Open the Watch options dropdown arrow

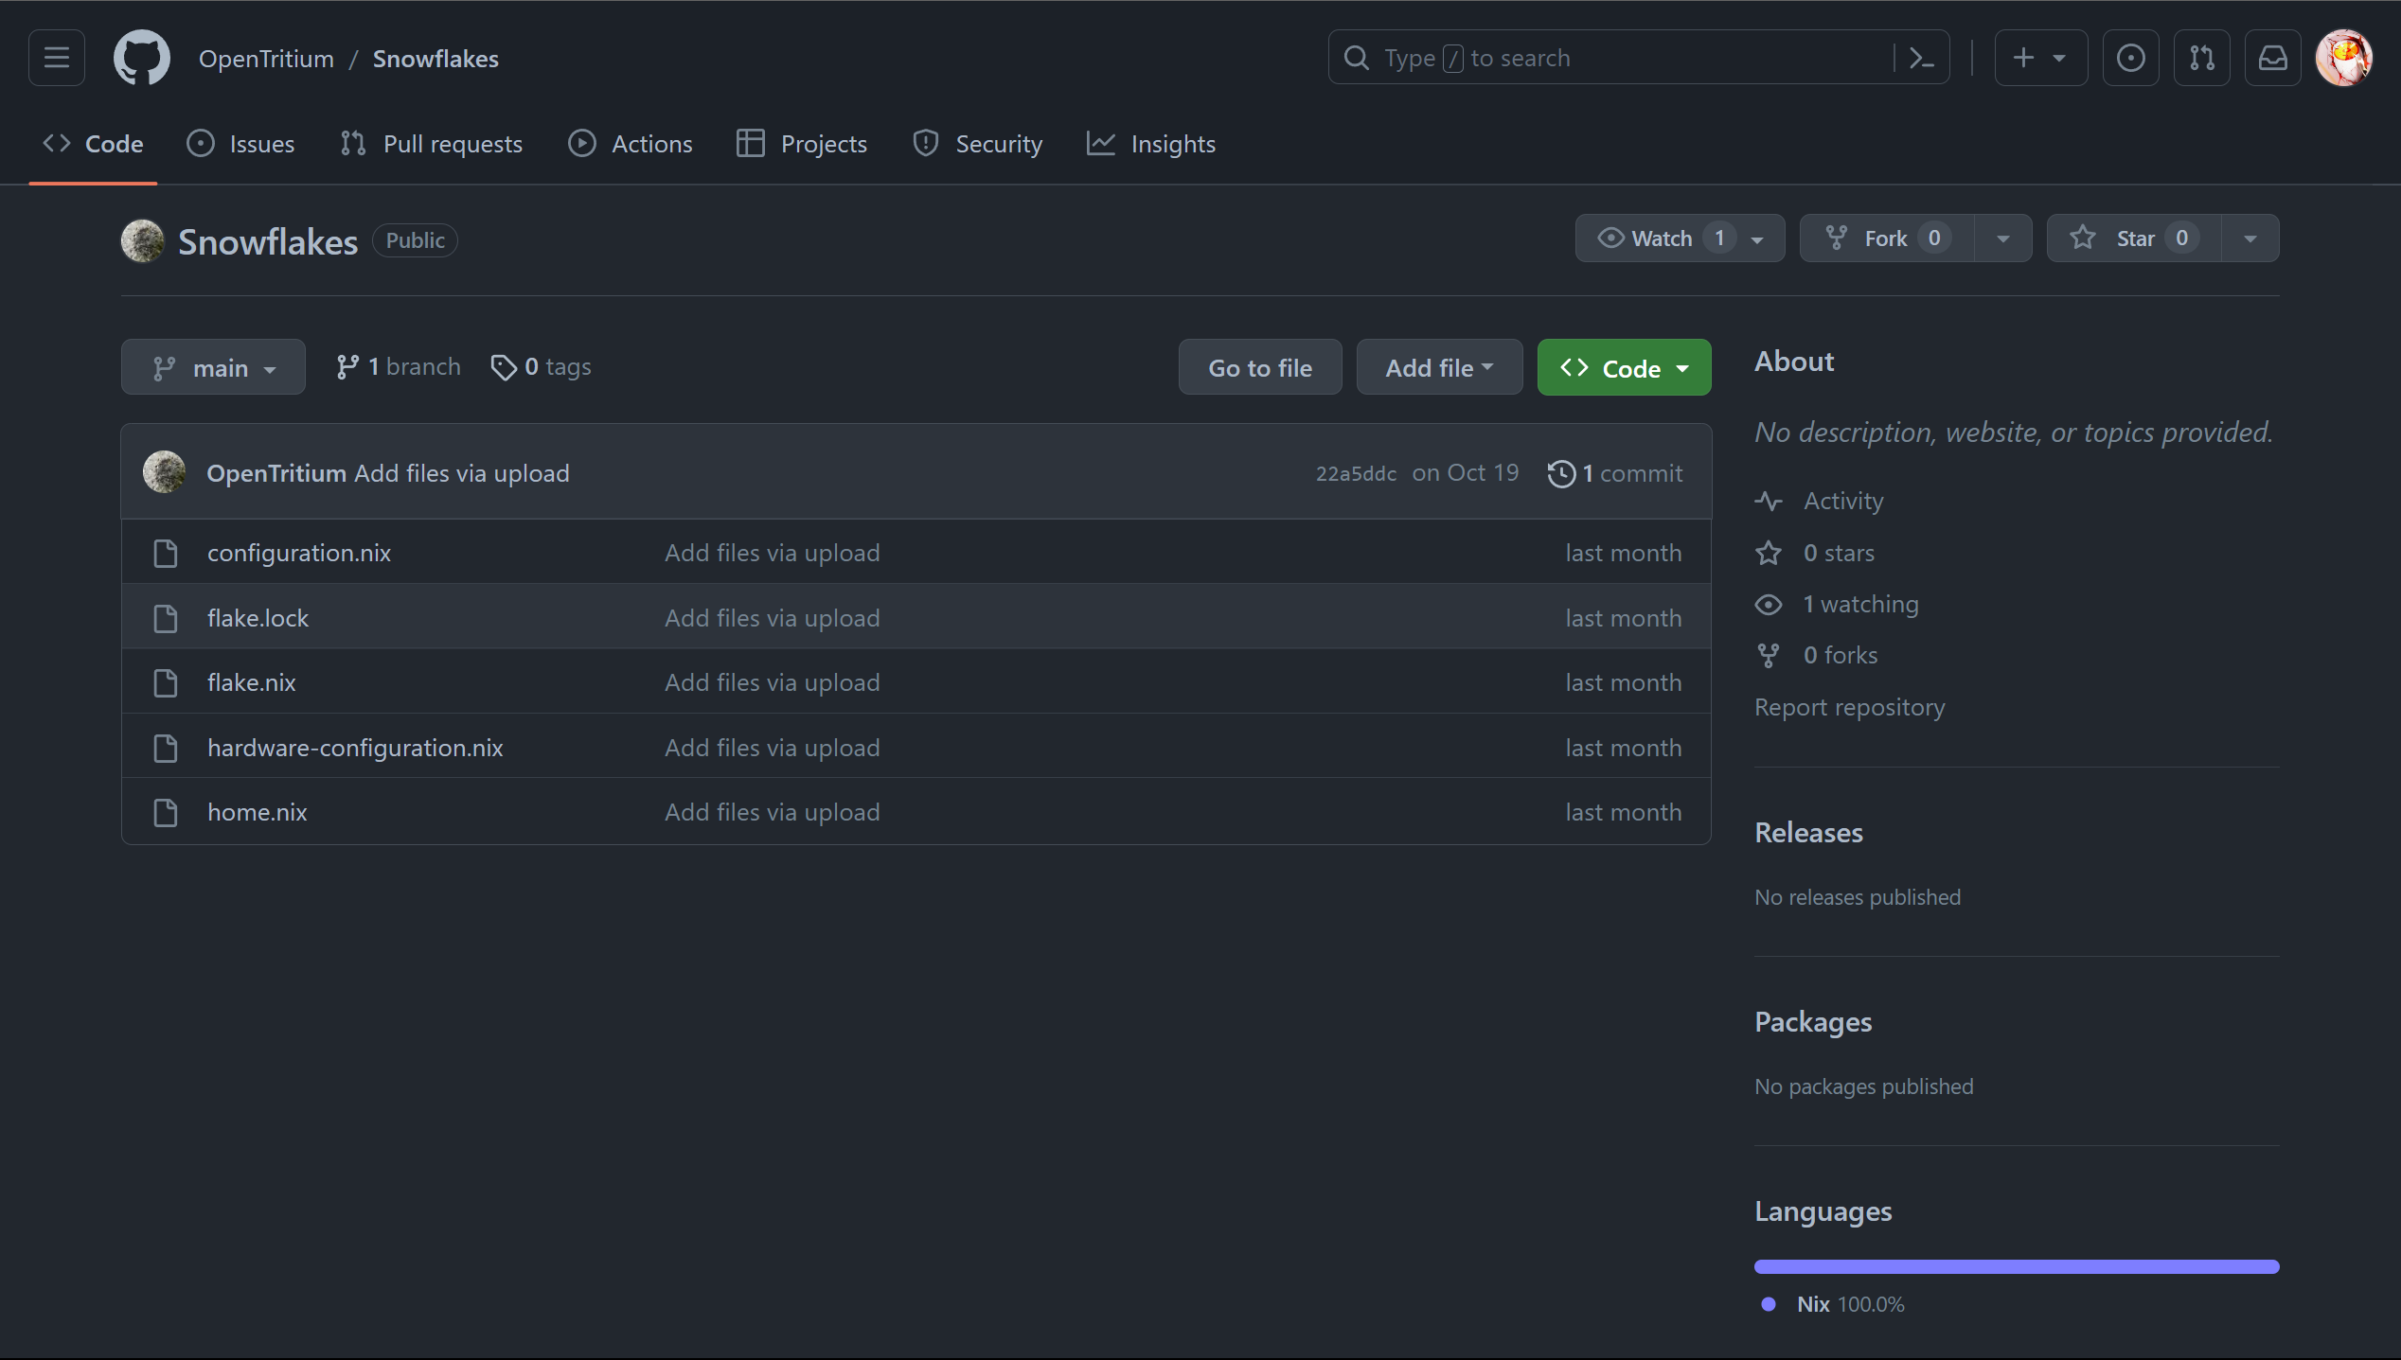1757,239
